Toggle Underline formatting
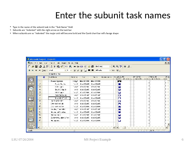Image resolution: width=195 pixels, height=146 pixels. 82,70
